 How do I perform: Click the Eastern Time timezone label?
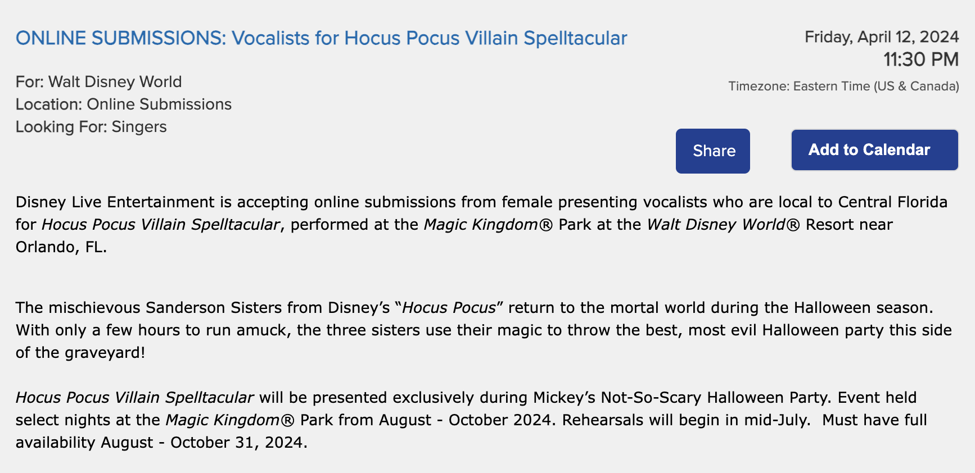pyautogui.click(x=843, y=87)
